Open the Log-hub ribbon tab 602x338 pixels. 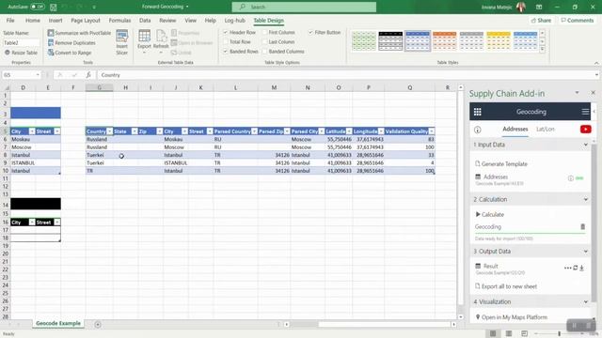point(234,21)
